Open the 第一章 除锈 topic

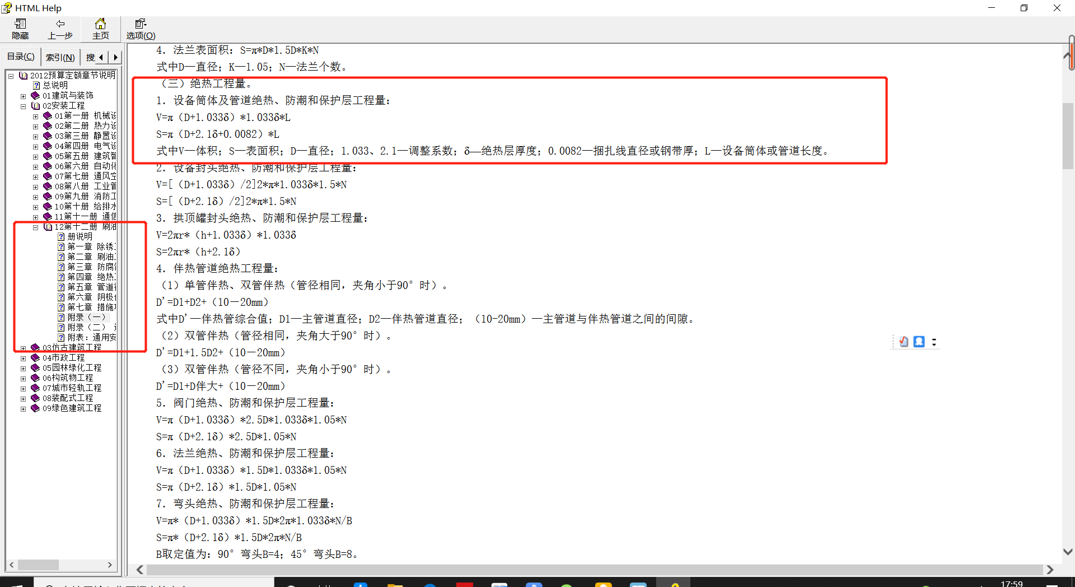click(91, 246)
